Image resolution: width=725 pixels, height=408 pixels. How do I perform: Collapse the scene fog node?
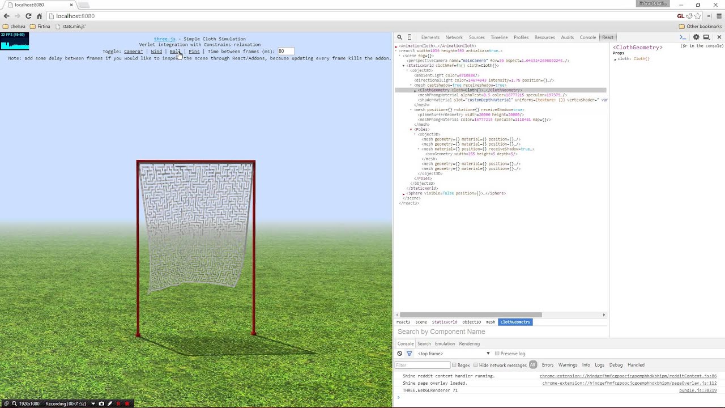coord(400,56)
